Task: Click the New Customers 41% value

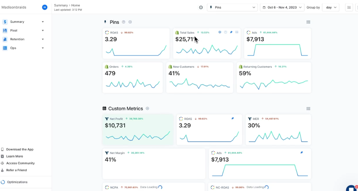Action: click(x=174, y=73)
